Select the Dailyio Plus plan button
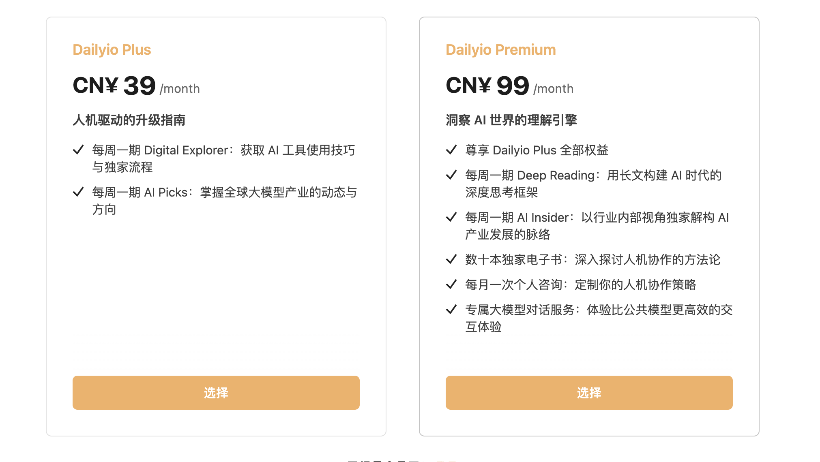Image resolution: width=820 pixels, height=462 pixels. 216,392
